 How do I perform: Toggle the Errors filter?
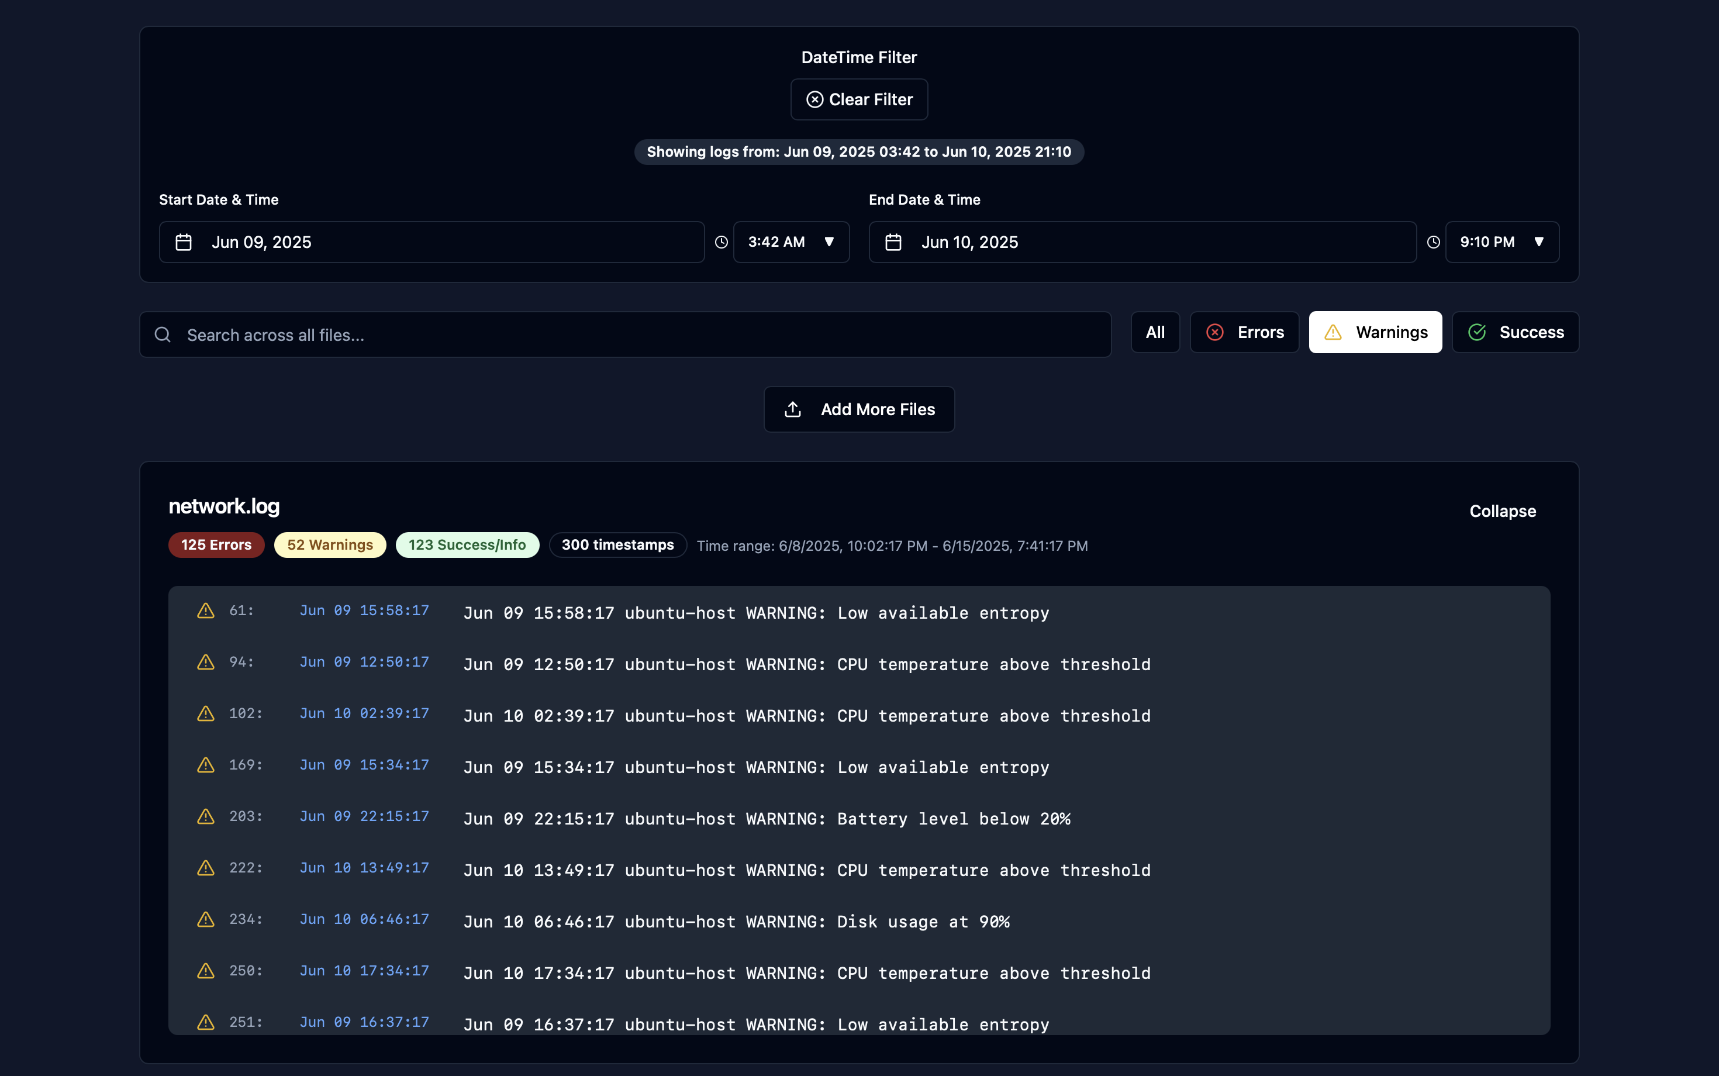(1244, 332)
